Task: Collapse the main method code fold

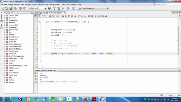Action: 40,22
